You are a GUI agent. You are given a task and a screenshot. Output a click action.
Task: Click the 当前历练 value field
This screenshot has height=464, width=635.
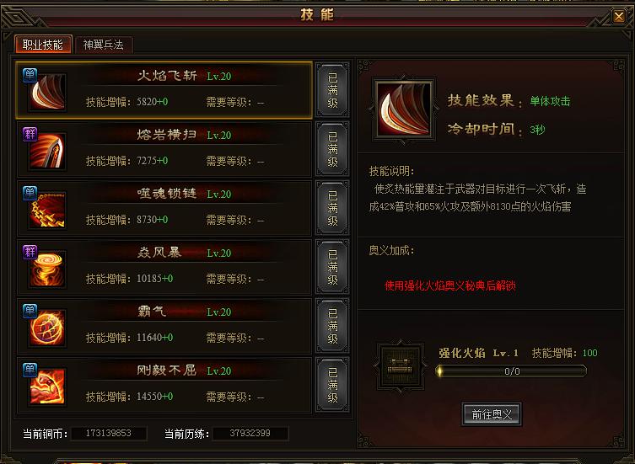[x=250, y=433]
